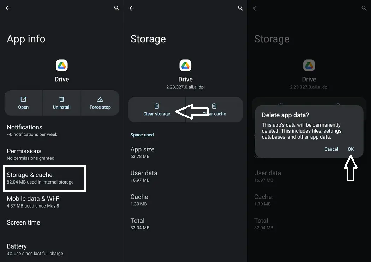This screenshot has width=371, height=262.
Task: Open the Drive app
Action: coord(23,103)
